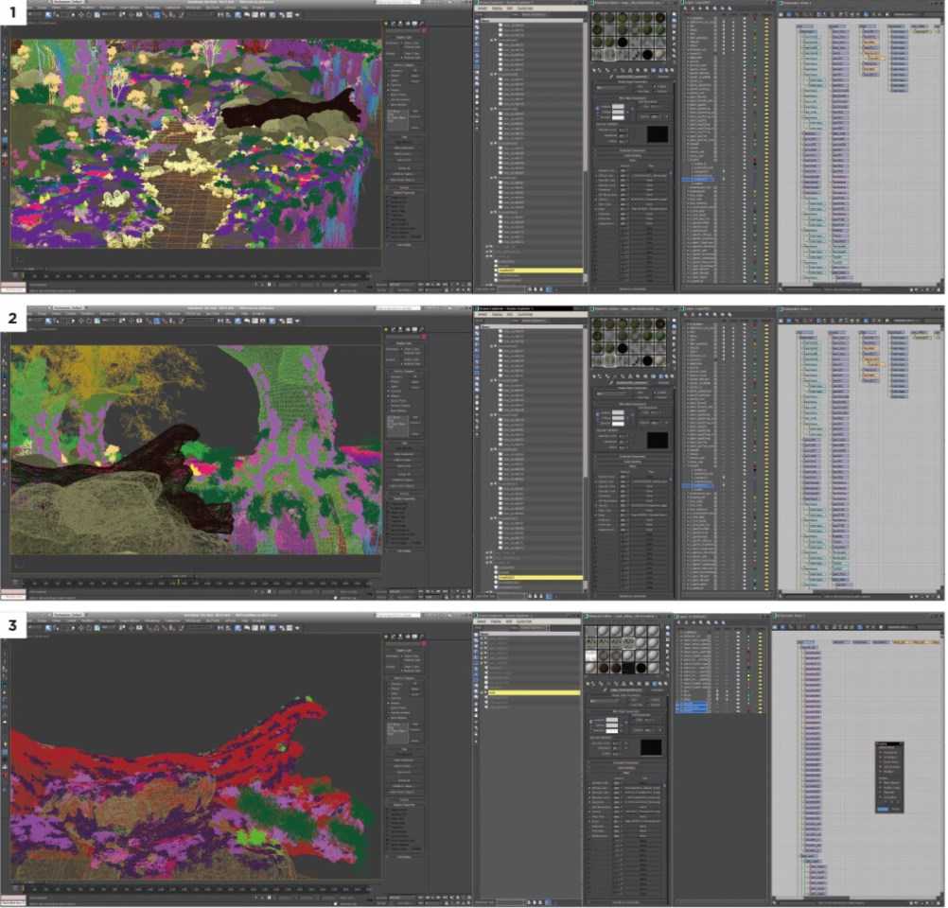Collapse second group expander, top Scene Explorer
The width and height of the screenshot is (948, 908).
click(492, 75)
